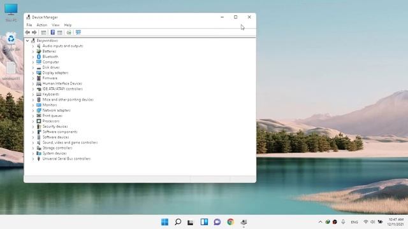Select the Display adapters icon
Viewport: 408px width, 229px height.
tap(39, 73)
